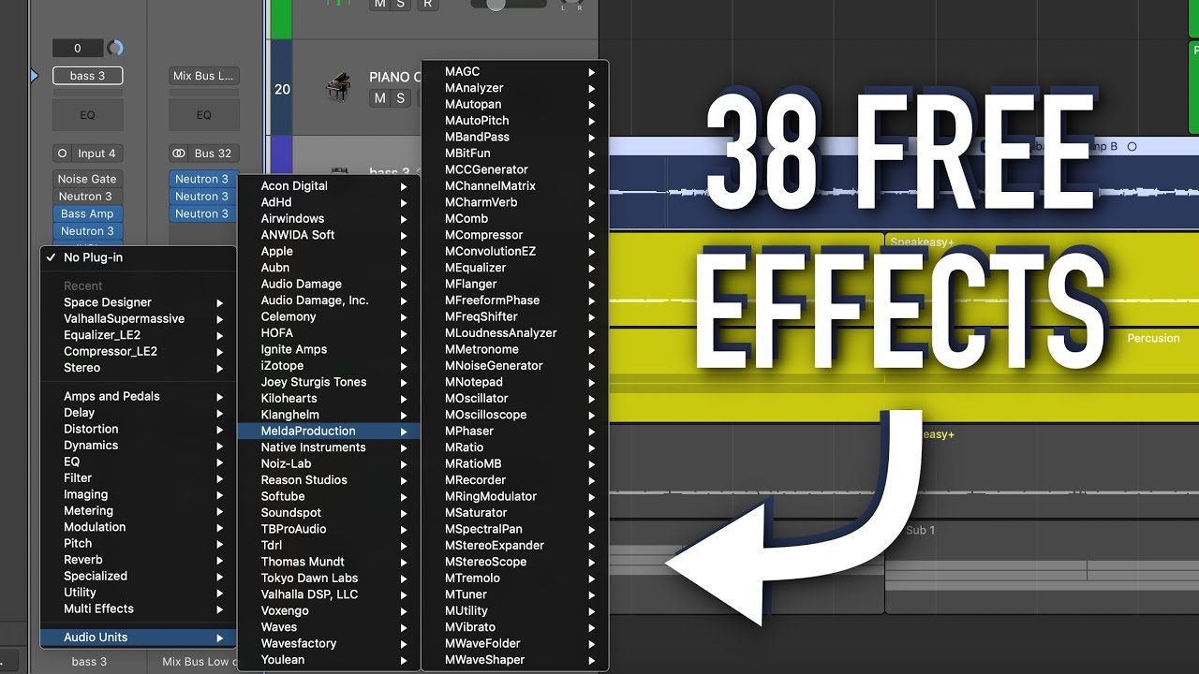Screen dimensions: 1199x674
Task: Open the Tokyo Dawn Labs submenu
Action: tap(329, 579)
